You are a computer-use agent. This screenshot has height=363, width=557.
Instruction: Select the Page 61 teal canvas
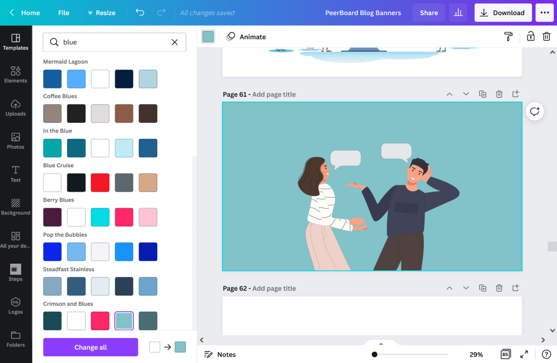point(372,186)
